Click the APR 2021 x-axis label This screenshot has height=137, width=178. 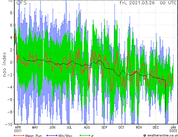pyautogui.click(x=18, y=129)
